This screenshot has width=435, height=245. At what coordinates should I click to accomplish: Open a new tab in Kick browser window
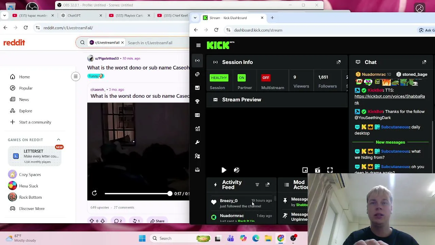pyautogui.click(x=272, y=18)
